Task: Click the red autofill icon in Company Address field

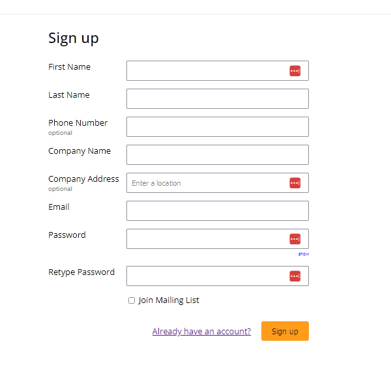Action: pyautogui.click(x=295, y=182)
